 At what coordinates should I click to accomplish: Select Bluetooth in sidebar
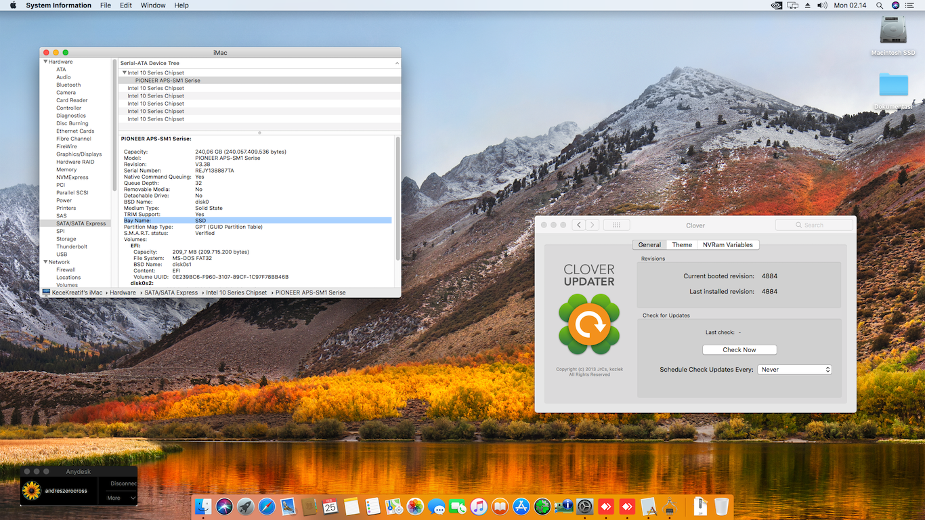click(x=68, y=85)
